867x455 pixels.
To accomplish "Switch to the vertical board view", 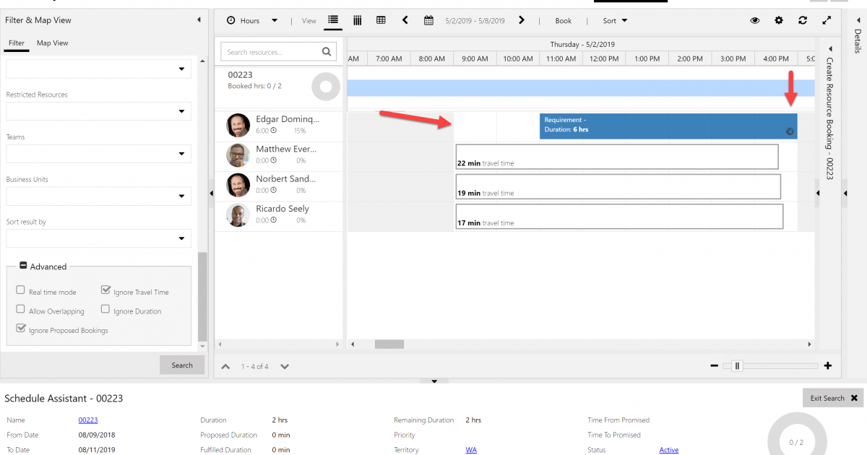I will coord(357,20).
